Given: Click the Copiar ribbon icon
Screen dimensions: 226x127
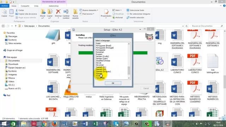Looking at the screenshot, I should 4,13.
